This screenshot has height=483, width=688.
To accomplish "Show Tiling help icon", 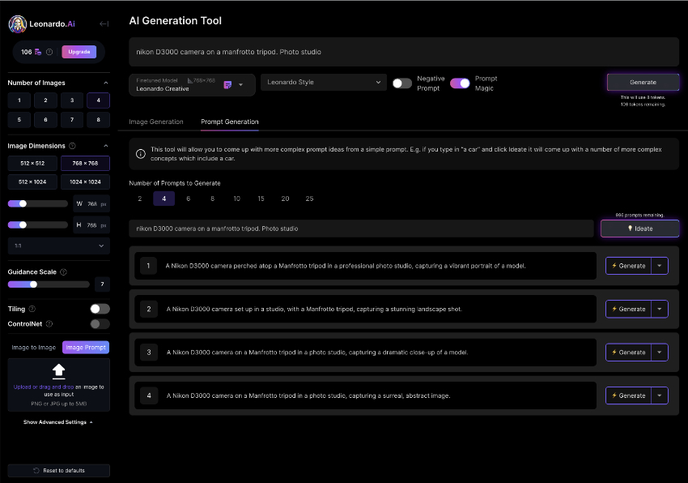I will click(32, 309).
